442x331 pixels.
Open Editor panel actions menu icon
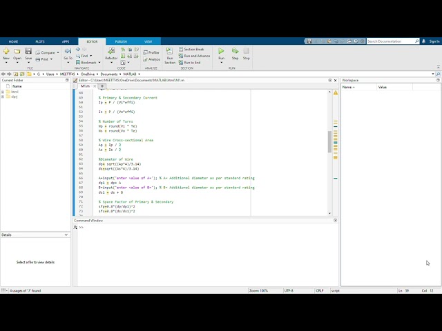330,80
